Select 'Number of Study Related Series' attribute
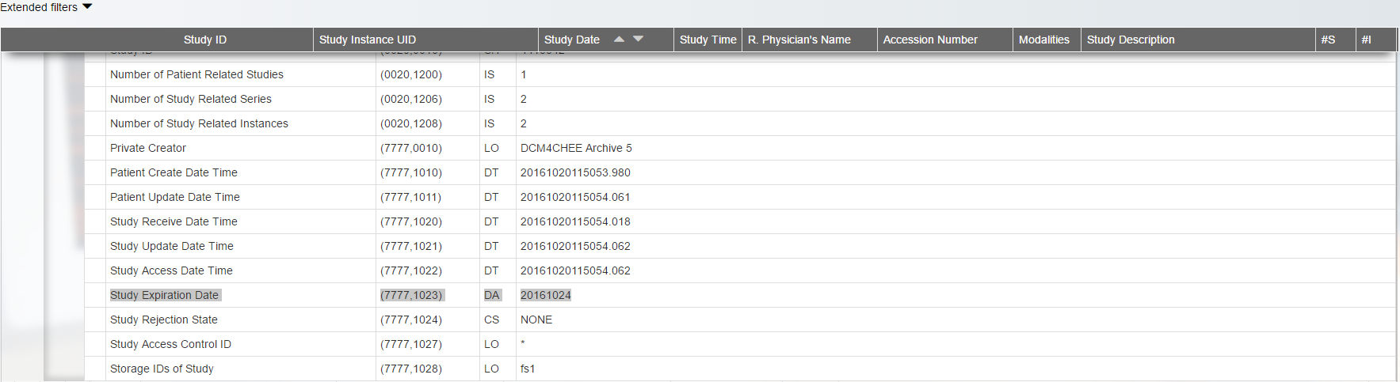 pos(191,99)
